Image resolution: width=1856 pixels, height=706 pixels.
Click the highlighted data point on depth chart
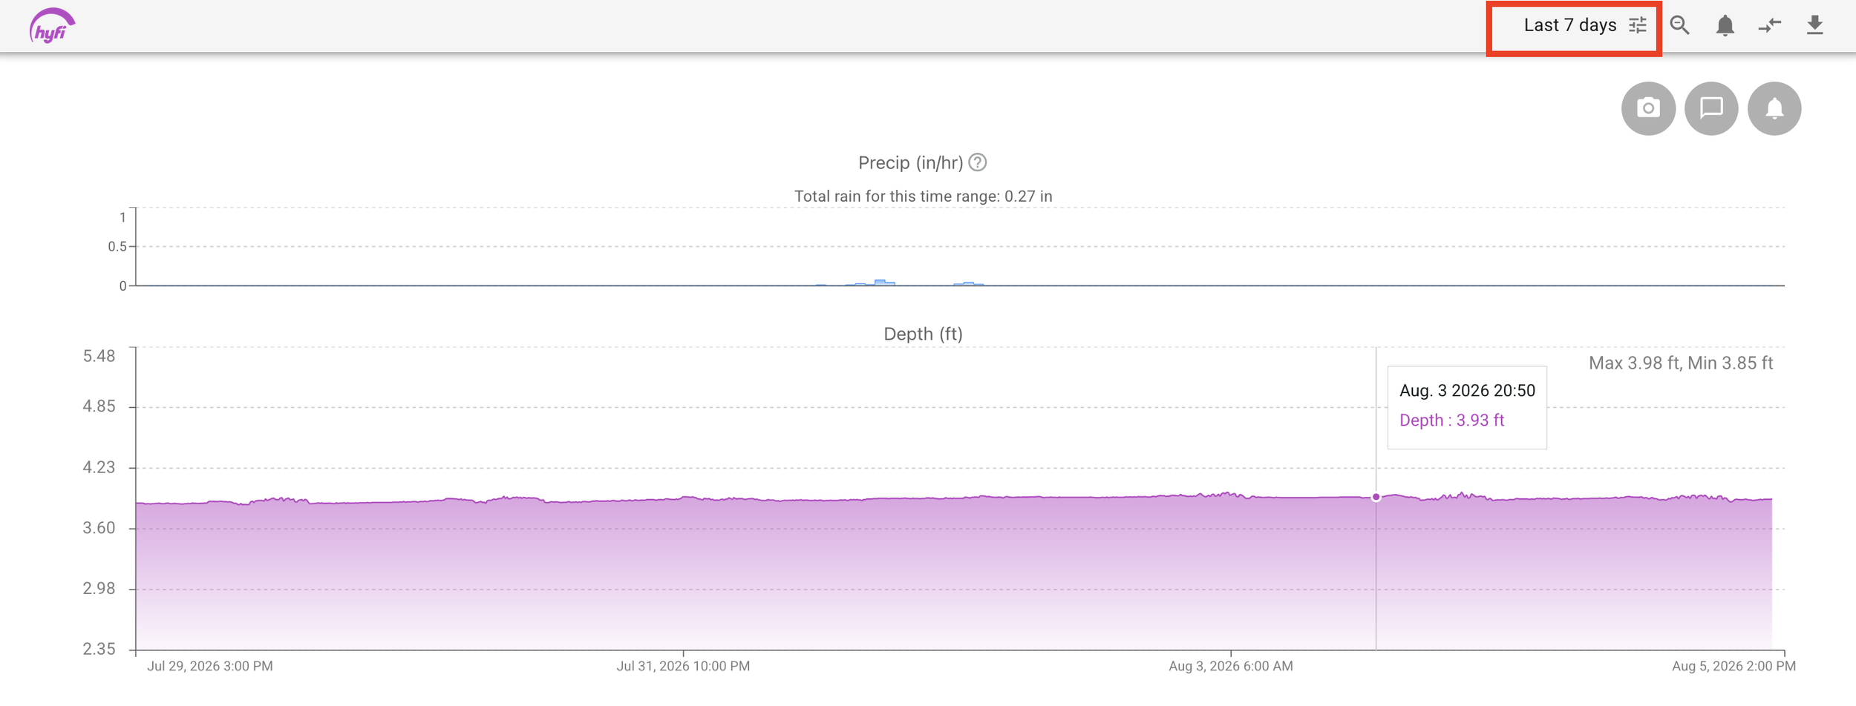pos(1376,497)
